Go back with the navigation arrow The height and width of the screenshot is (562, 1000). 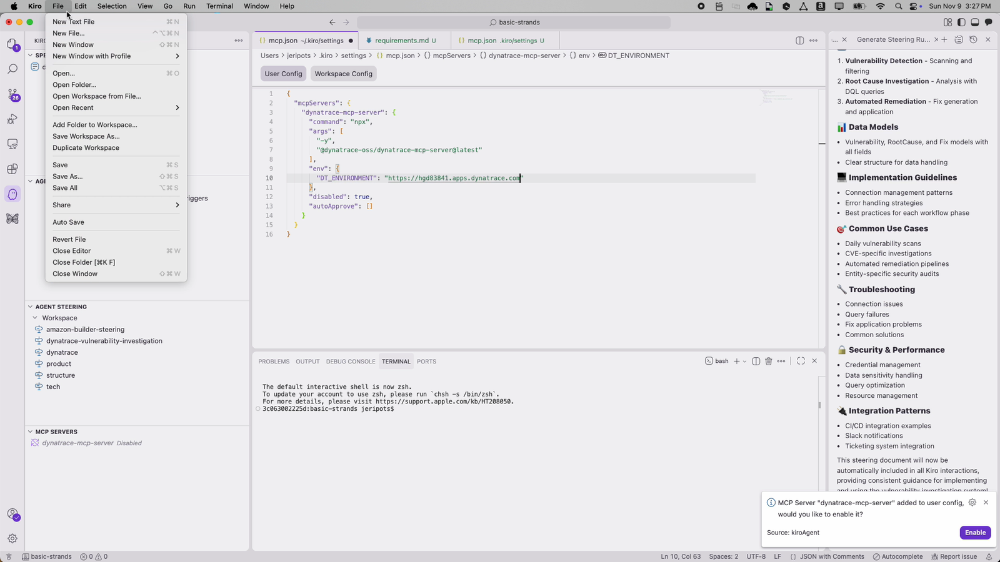coord(332,22)
